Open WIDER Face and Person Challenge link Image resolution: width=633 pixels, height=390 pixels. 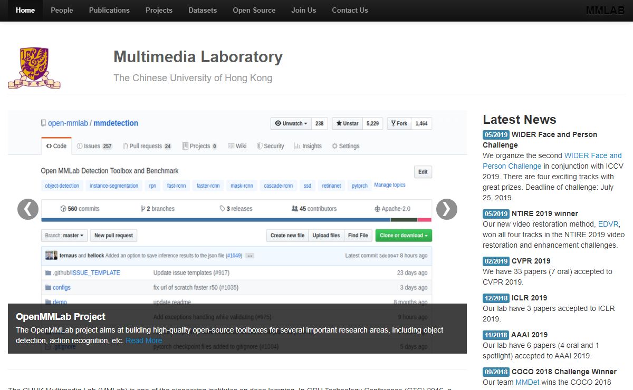point(552,161)
